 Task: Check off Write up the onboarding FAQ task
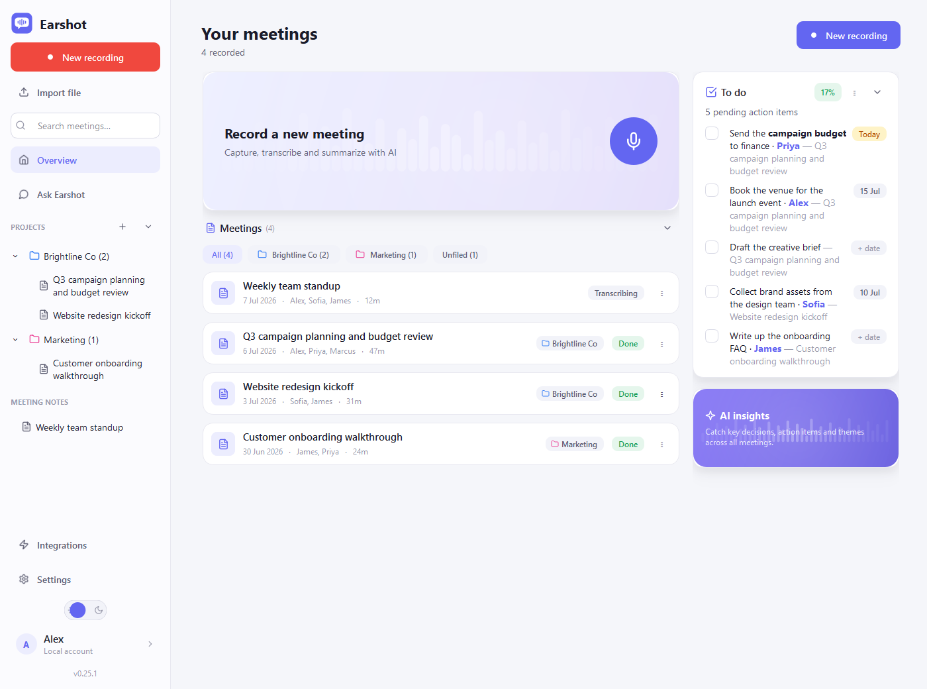click(712, 336)
